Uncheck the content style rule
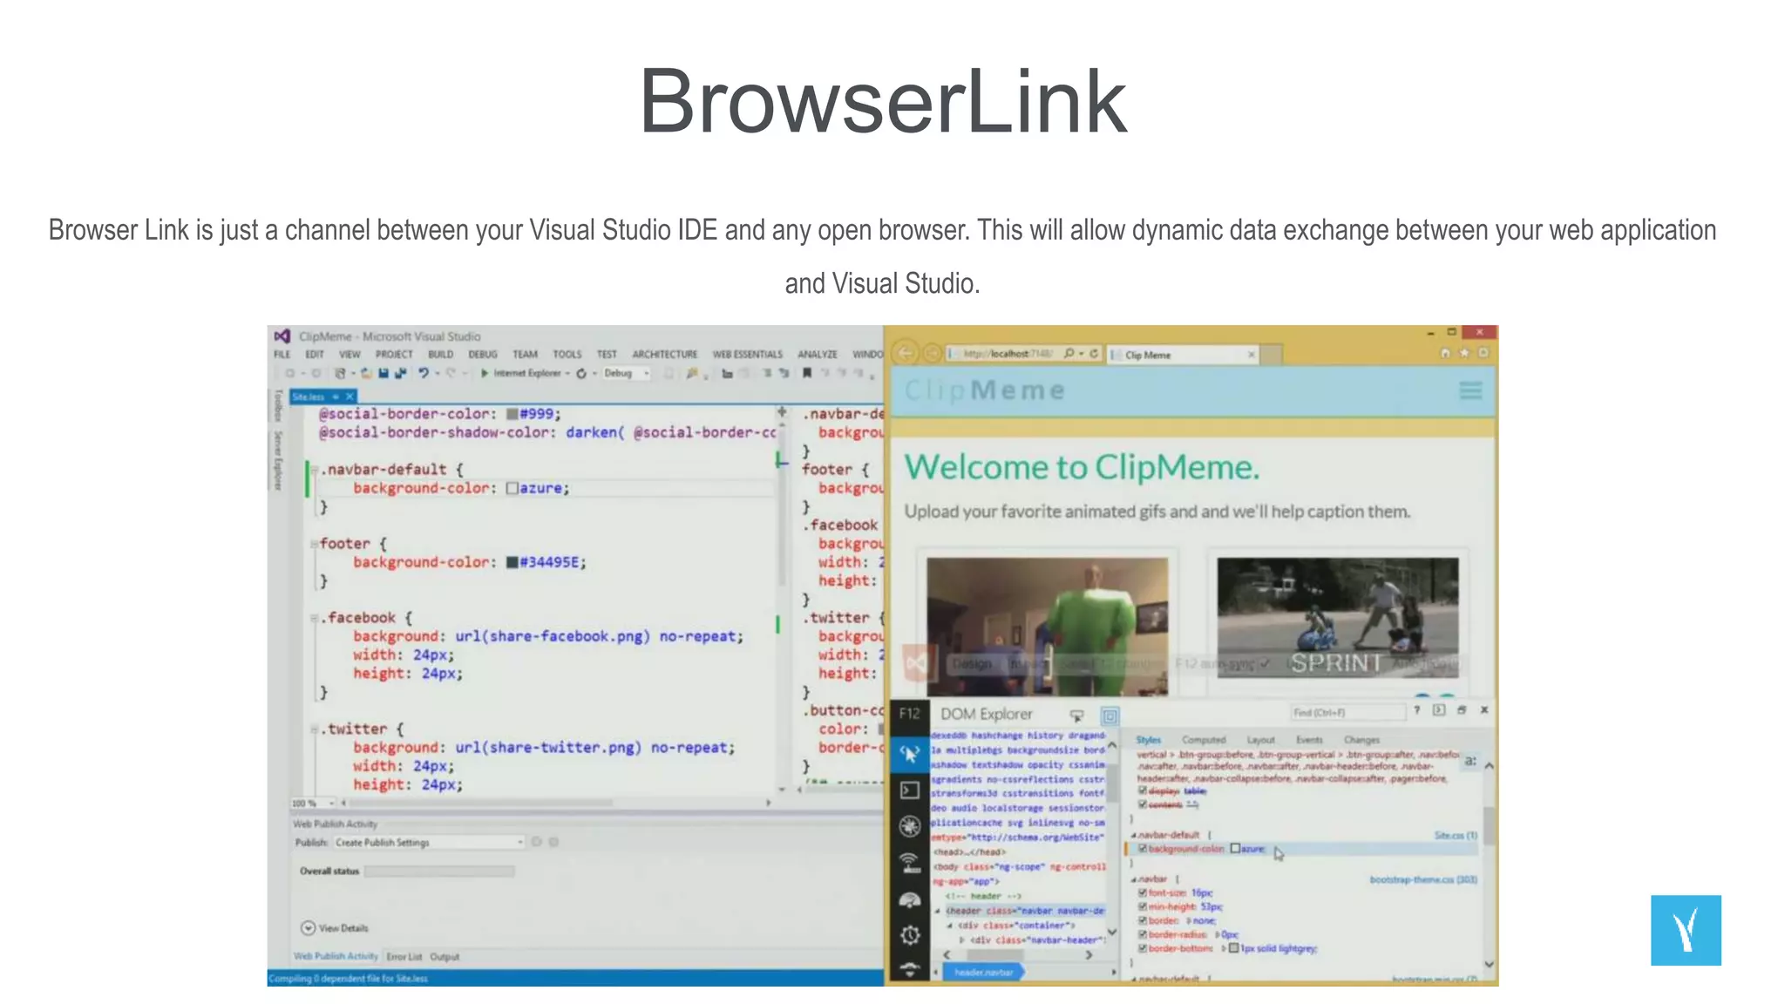 (x=1143, y=804)
